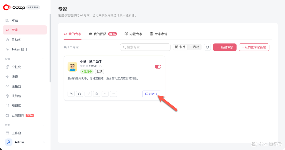
Task: Open more options ellipsis on card
Action: tap(113, 94)
